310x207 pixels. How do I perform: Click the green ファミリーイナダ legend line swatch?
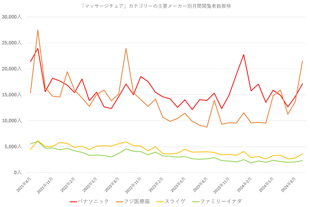pos(196,201)
